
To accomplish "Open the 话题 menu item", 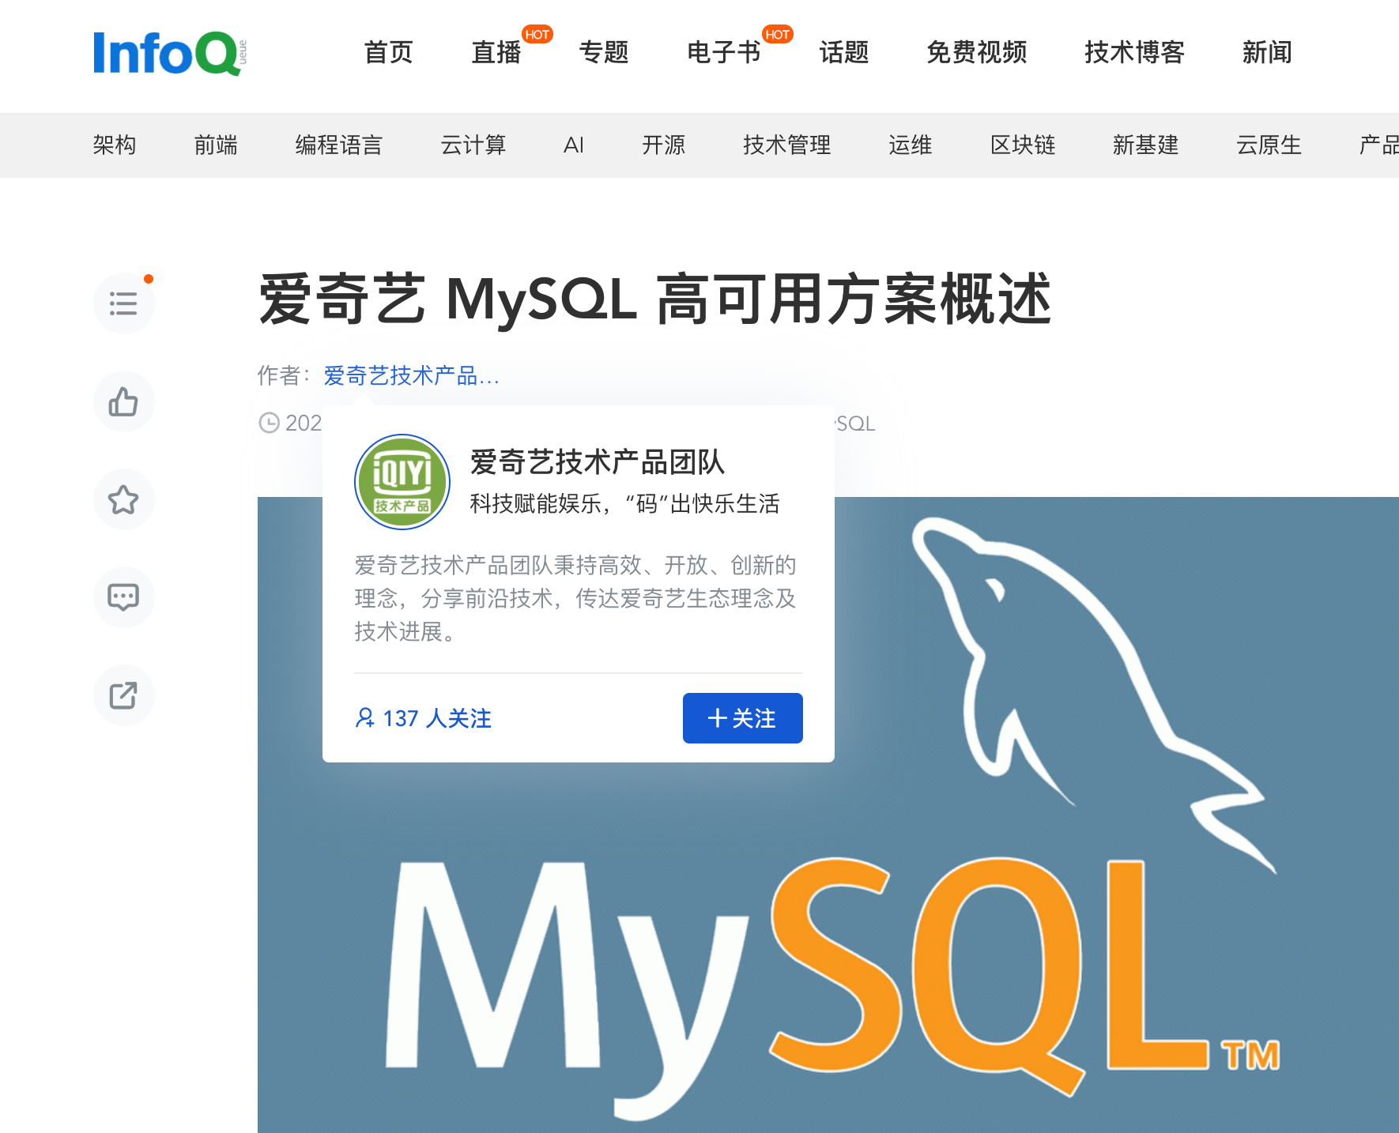I will 843,52.
